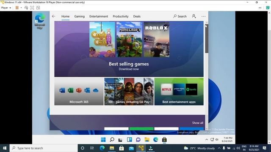Open Microsoft Store in host taskbar
Viewport: 271px width, 152px height.
pyautogui.click(x=122, y=148)
